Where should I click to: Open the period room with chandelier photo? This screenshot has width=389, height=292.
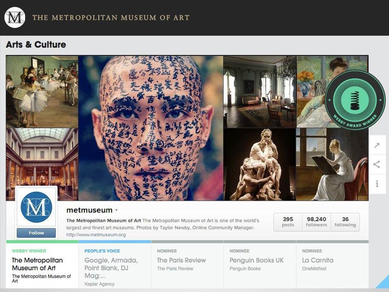pos(260,92)
